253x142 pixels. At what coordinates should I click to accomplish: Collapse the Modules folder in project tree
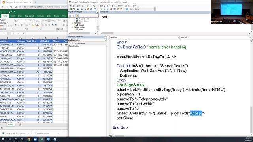(72, 23)
